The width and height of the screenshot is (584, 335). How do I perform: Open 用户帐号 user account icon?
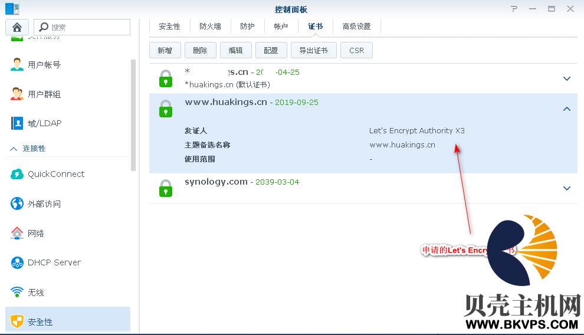(17, 64)
